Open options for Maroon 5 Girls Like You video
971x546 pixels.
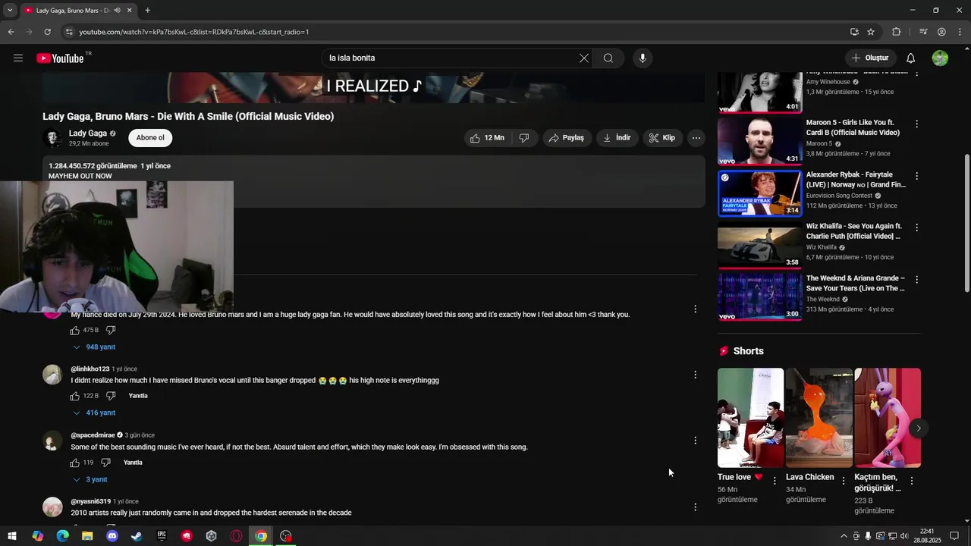(x=916, y=124)
